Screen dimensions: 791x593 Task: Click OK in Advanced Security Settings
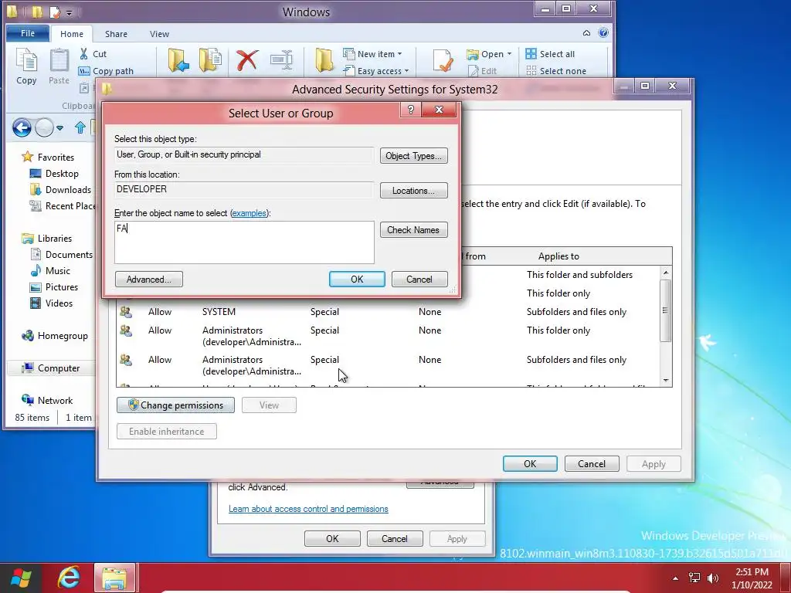point(530,464)
